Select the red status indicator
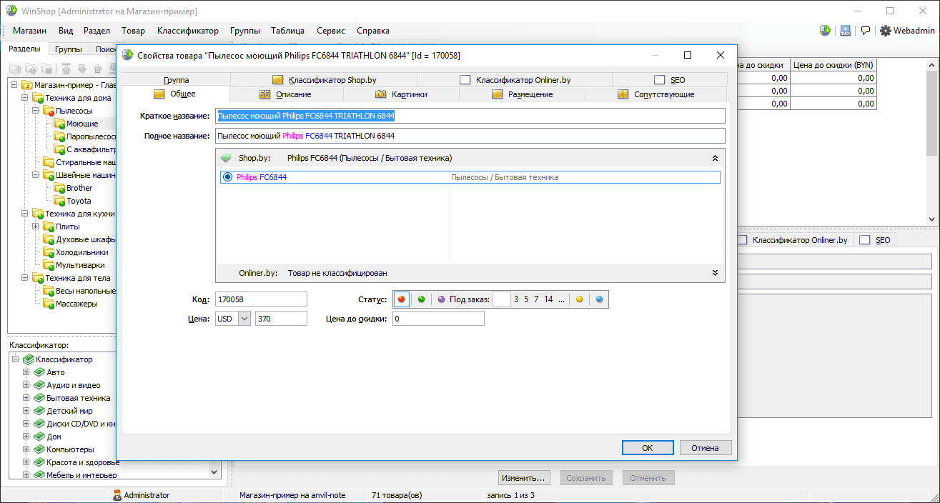Screen dimensions: 940x503 click(x=402, y=299)
